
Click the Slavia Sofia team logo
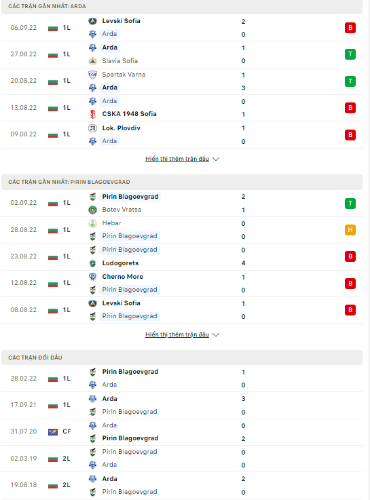pyautogui.click(x=92, y=61)
